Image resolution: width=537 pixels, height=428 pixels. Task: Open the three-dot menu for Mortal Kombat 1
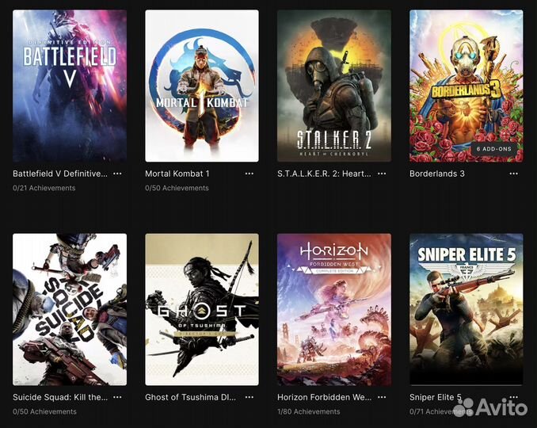(x=249, y=174)
